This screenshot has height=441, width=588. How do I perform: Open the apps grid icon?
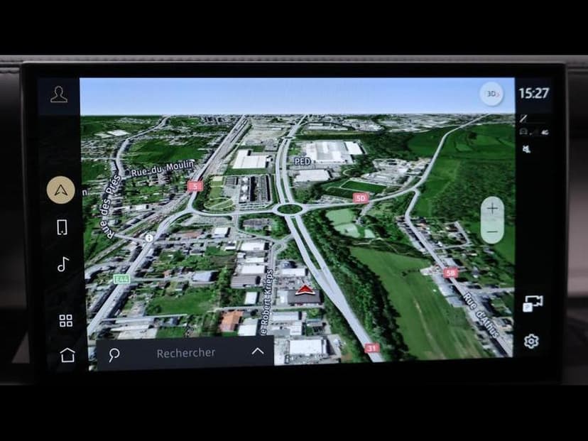click(x=65, y=320)
